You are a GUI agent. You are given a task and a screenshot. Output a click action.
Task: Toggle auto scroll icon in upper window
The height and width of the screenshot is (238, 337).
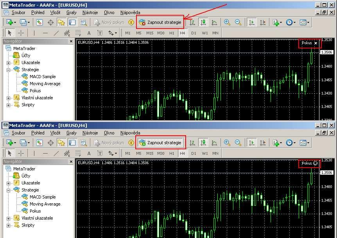pyautogui.click(x=251, y=22)
